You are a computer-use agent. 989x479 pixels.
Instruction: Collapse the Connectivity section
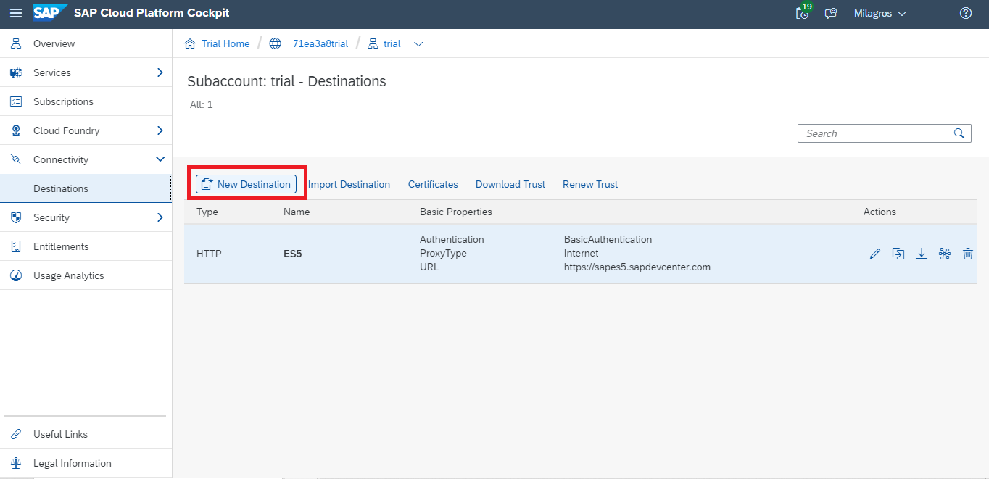coord(160,159)
